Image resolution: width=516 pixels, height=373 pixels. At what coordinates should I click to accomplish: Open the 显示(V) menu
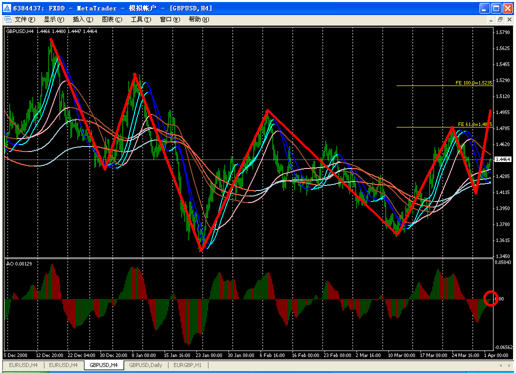pyautogui.click(x=53, y=19)
